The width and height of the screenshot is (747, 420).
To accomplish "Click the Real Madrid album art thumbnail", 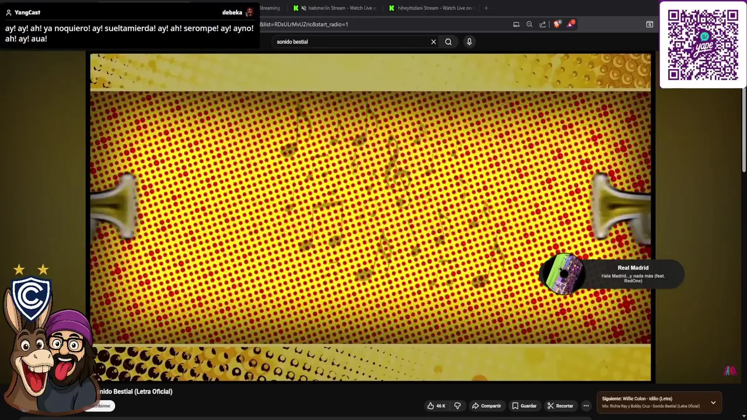I will [563, 274].
